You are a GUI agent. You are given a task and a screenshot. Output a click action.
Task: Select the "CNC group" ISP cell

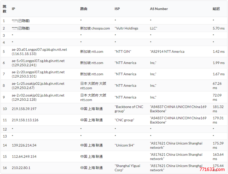pyautogui.click(x=124, y=120)
